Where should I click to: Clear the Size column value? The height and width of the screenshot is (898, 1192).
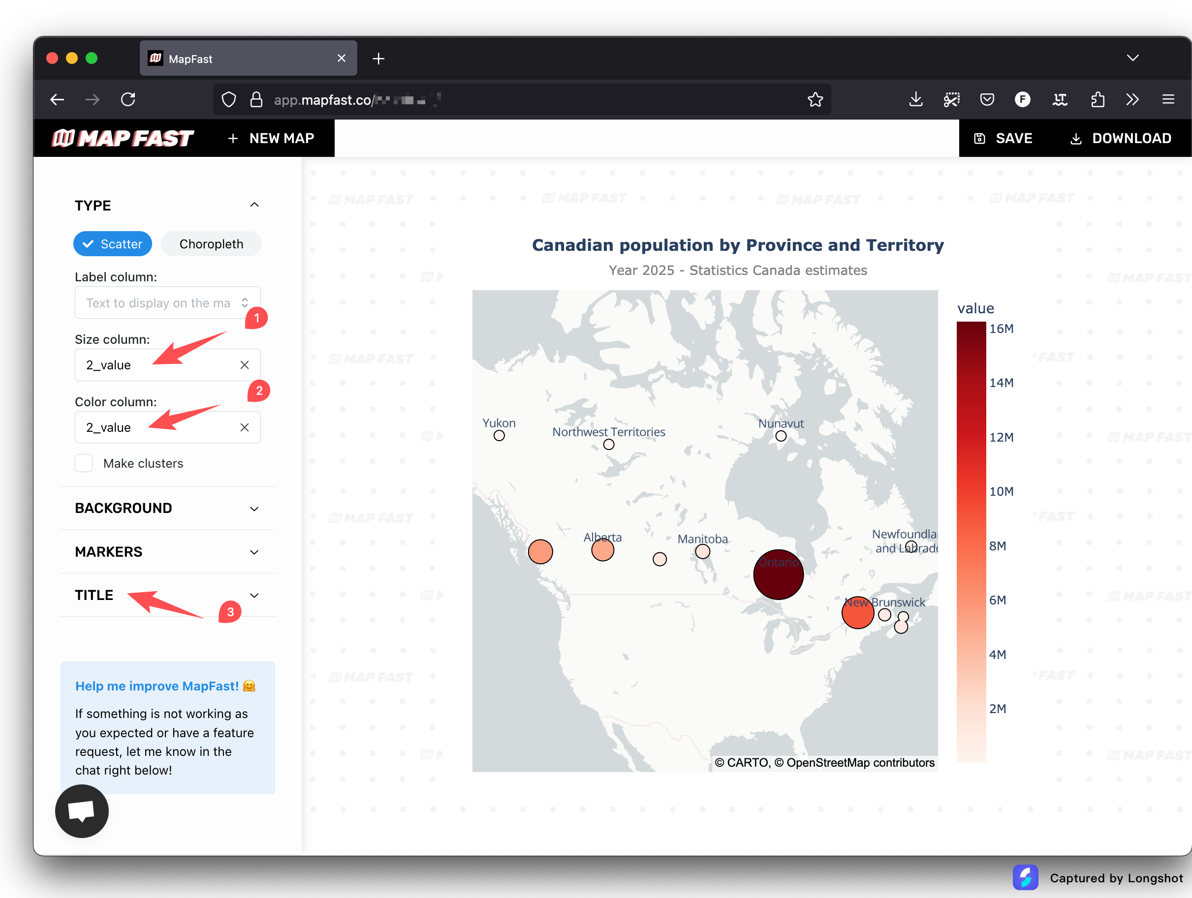click(245, 365)
